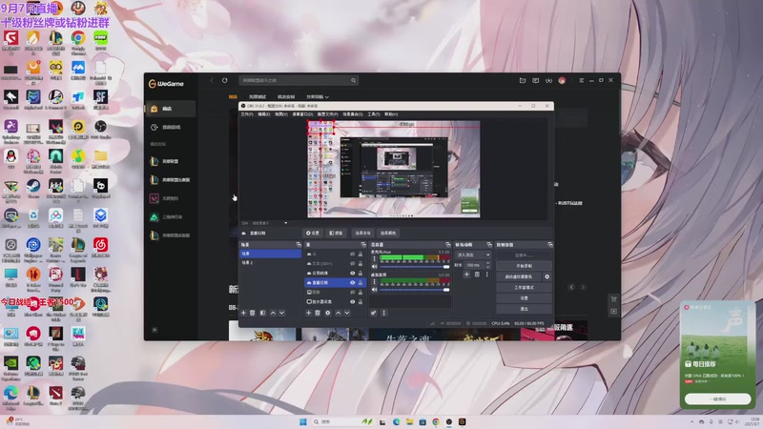Image resolution: width=763 pixels, height=429 pixels.
Task: Open advanced audio properties gears in mixer
Action: pyautogui.click(x=374, y=313)
